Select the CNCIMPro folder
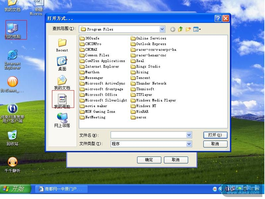The image size is (265, 199). 90,44
